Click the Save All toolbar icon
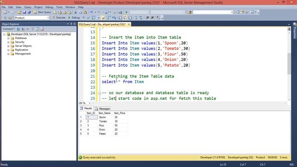Screen dimensions: 297x167 29,13
